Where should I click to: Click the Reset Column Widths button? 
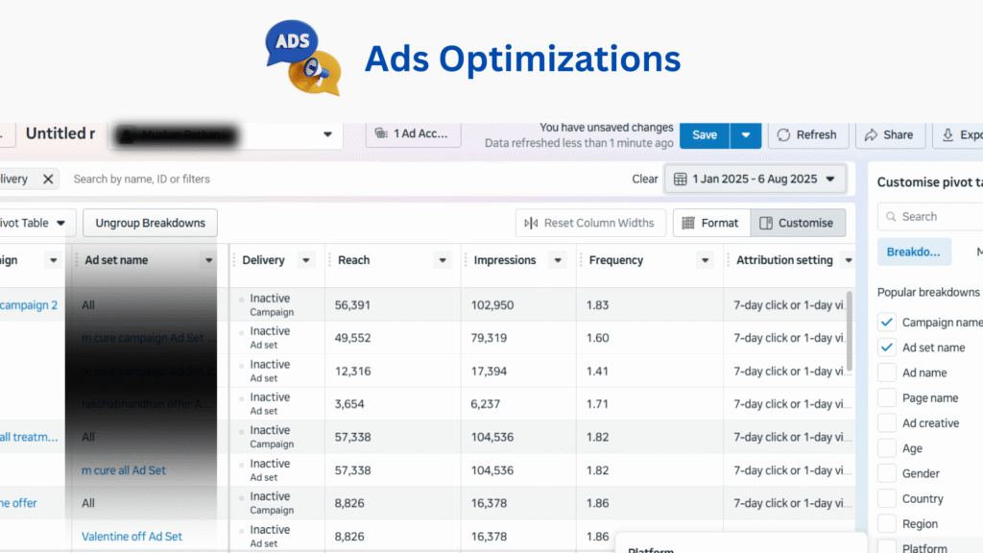(x=590, y=223)
